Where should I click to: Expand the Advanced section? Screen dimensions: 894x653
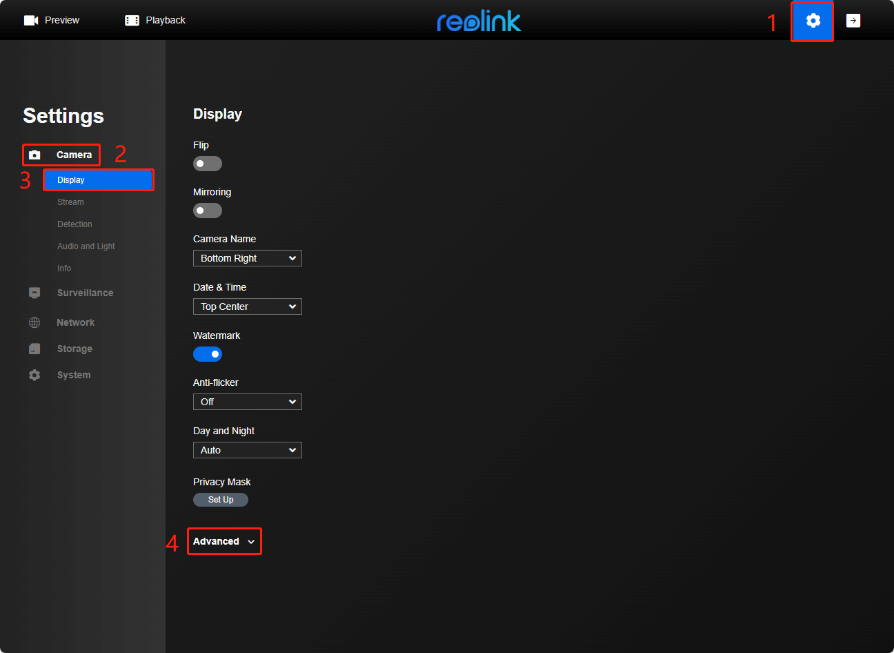click(223, 541)
